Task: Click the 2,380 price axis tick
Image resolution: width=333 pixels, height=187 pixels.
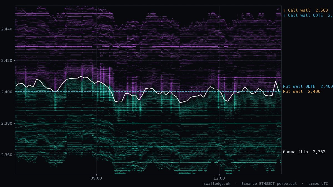Action: click(x=7, y=123)
